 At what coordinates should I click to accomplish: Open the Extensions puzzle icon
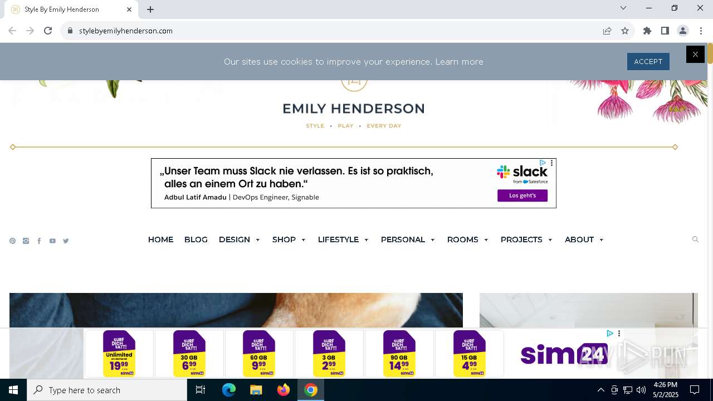pyautogui.click(x=647, y=31)
